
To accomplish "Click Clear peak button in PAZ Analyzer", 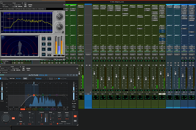I will (x=49, y=49).
